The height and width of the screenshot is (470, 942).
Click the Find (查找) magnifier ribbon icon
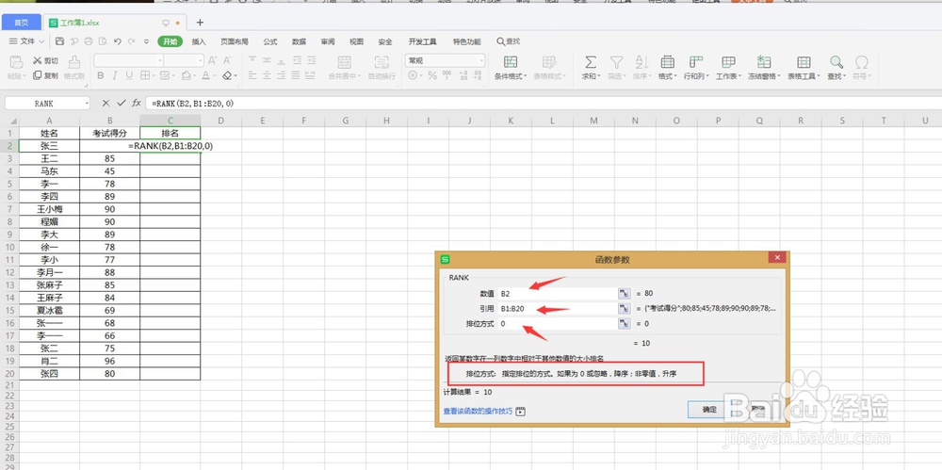coord(836,62)
